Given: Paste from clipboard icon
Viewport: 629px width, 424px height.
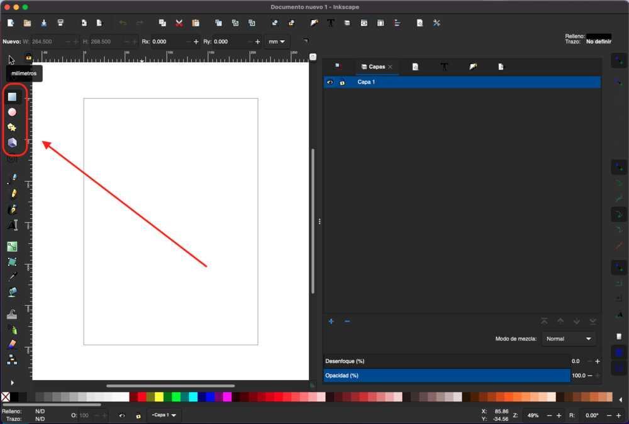Looking at the screenshot, I should click(196, 23).
